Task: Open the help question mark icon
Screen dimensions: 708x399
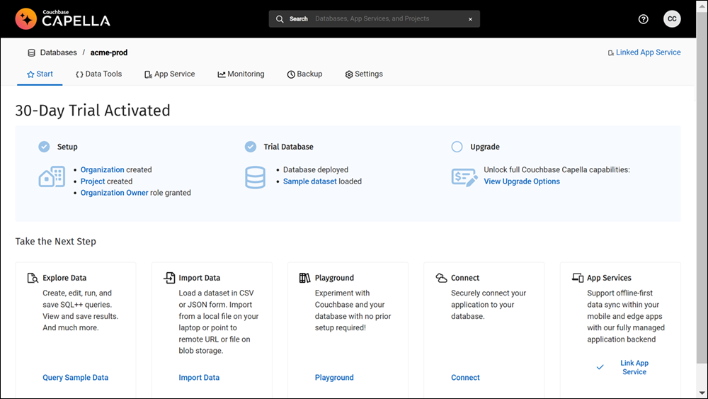Action: pyautogui.click(x=643, y=19)
